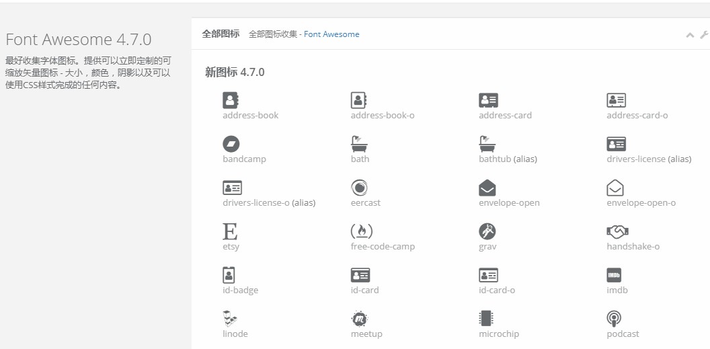The image size is (710, 349).
Task: Click the linode label text
Action: (235, 334)
